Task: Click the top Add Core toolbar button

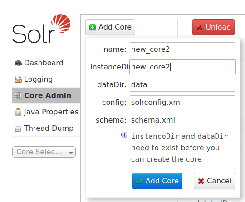Action: click(x=110, y=27)
